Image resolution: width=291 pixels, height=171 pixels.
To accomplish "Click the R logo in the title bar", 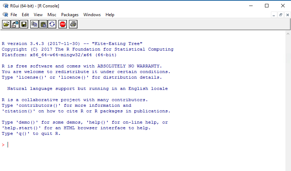I will (5, 6).
